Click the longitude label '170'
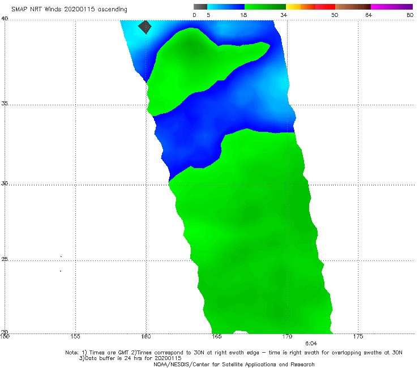The width and height of the screenshot is (419, 368). pyautogui.click(x=287, y=336)
